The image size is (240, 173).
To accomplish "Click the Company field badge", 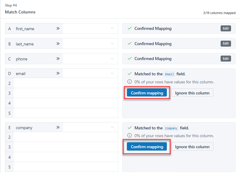I will click(171, 128).
